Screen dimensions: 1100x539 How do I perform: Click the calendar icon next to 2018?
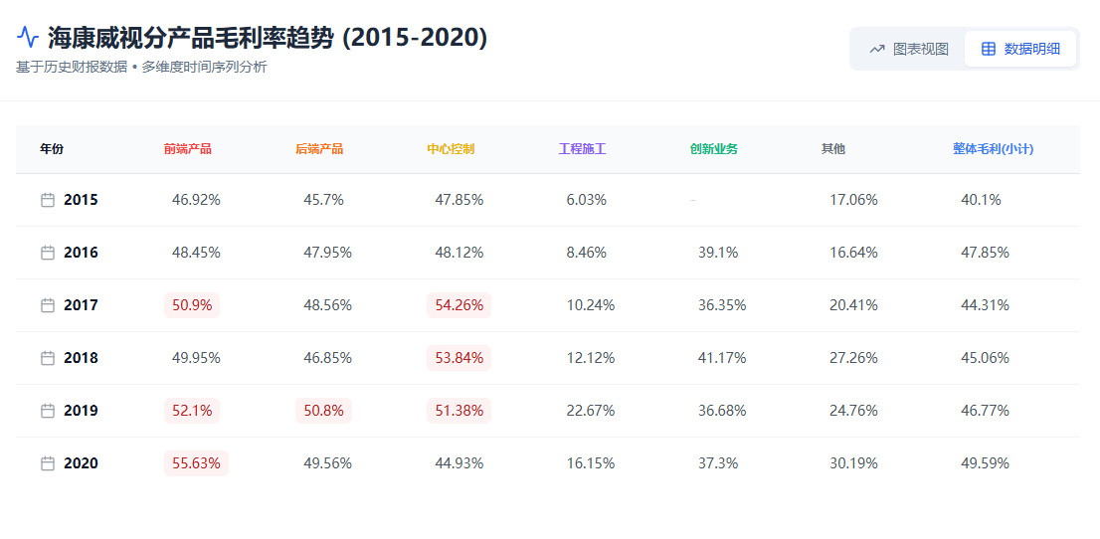click(x=48, y=358)
